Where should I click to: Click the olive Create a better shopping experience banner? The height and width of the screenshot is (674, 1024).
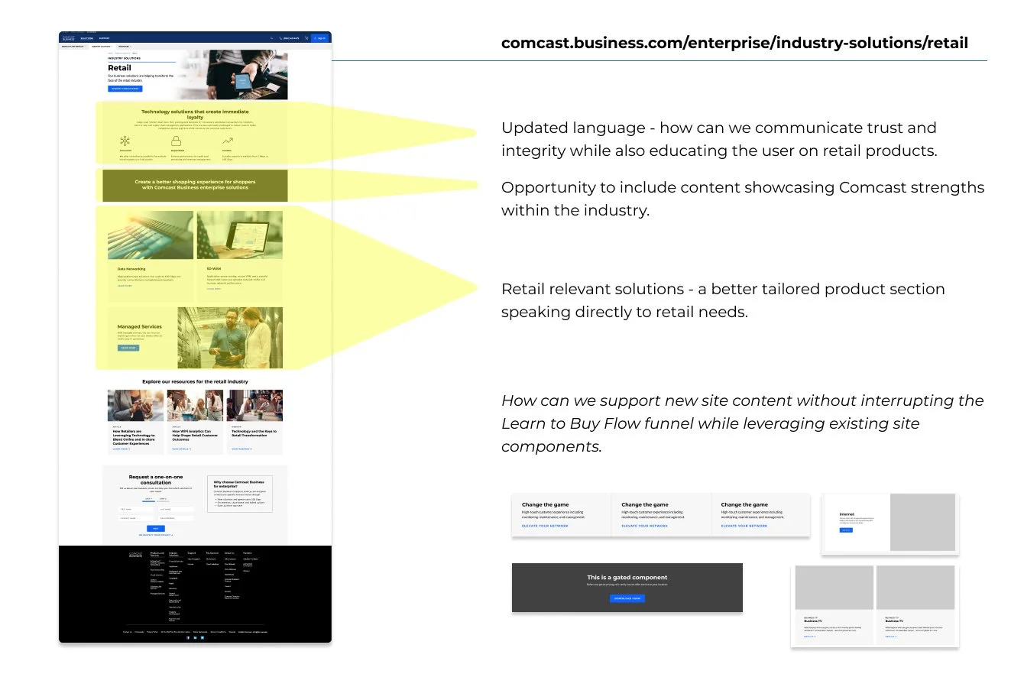(195, 185)
